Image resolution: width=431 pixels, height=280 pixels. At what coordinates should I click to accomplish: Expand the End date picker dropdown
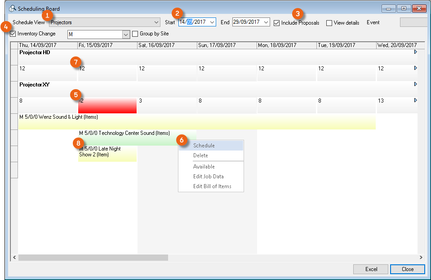[266, 22]
